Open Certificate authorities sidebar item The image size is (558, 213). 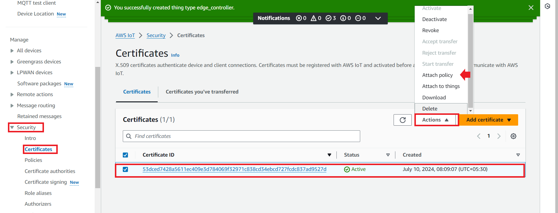point(50,171)
